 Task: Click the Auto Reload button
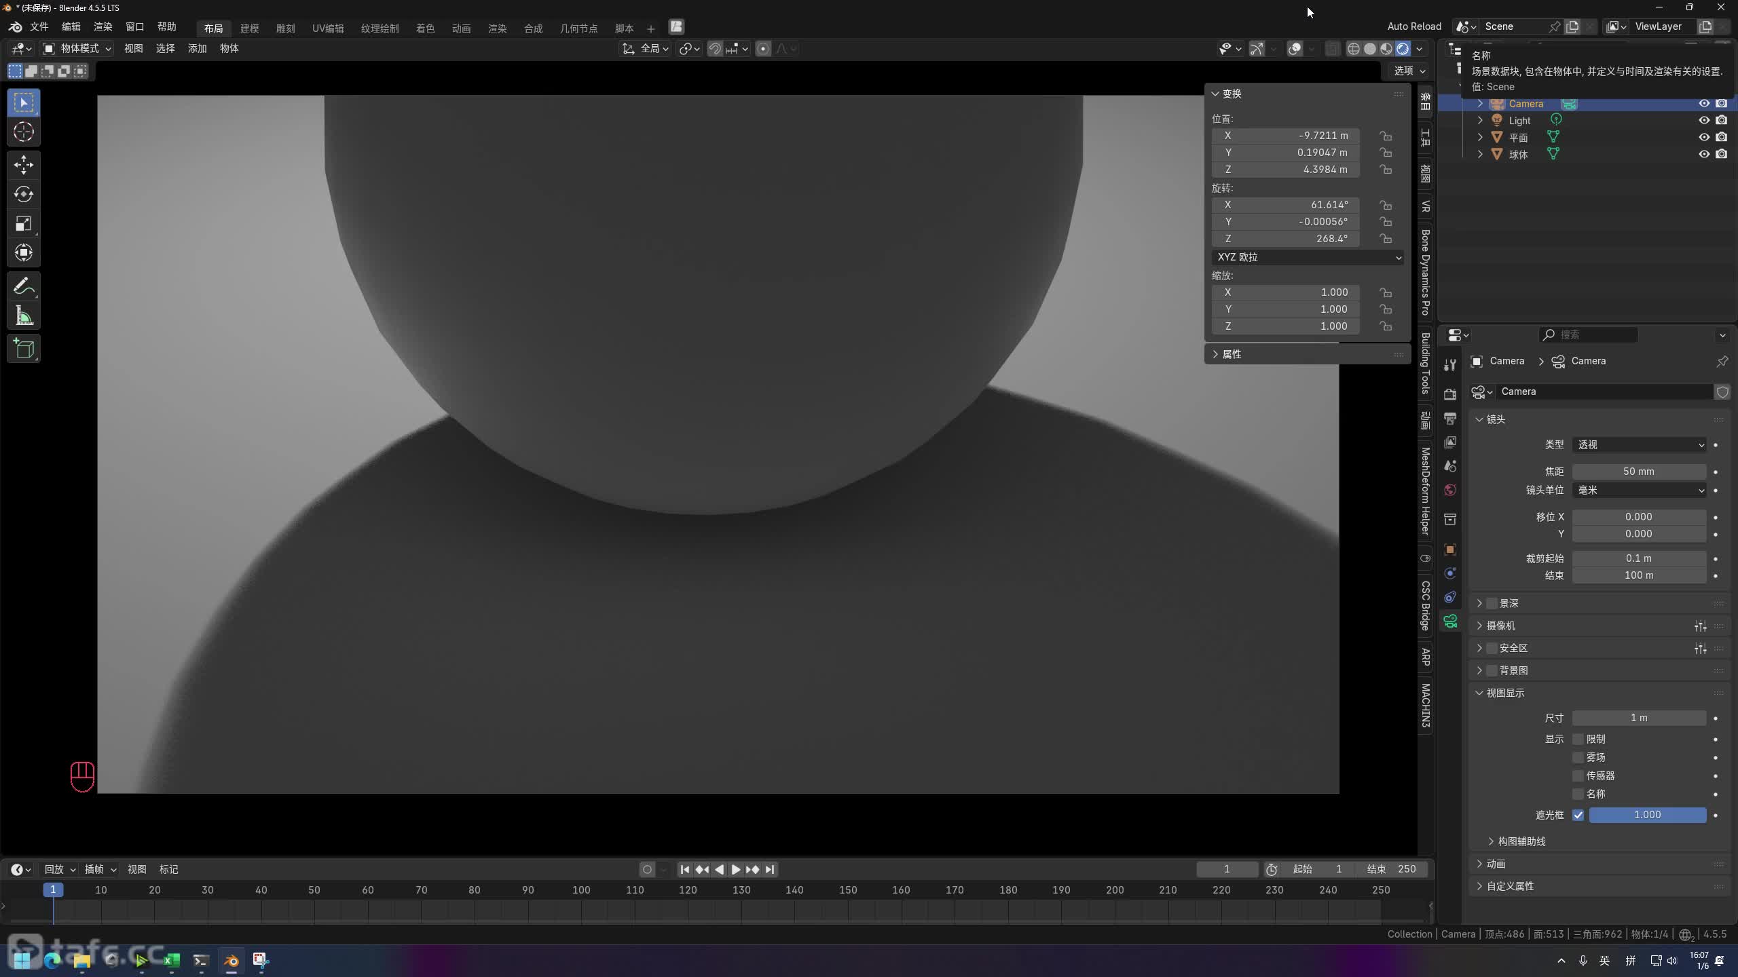[1413, 26]
